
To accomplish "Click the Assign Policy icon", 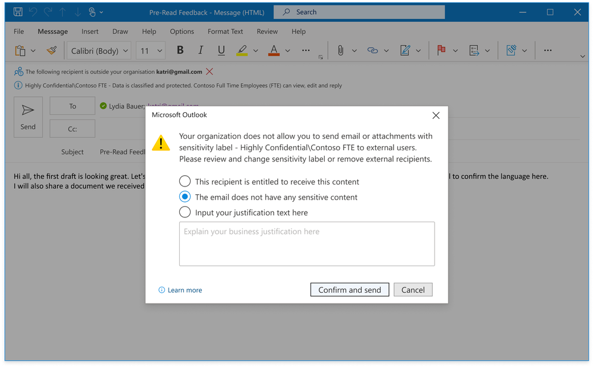I will [x=474, y=50].
